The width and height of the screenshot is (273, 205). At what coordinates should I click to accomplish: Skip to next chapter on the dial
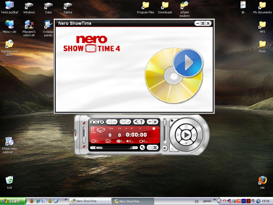tap(194, 135)
